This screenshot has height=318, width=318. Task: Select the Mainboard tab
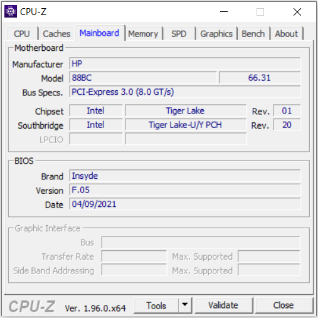coord(100,33)
